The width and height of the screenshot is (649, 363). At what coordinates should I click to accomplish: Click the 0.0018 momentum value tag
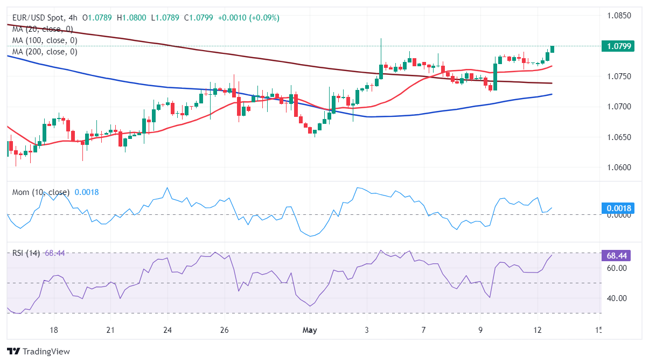[x=616, y=208]
